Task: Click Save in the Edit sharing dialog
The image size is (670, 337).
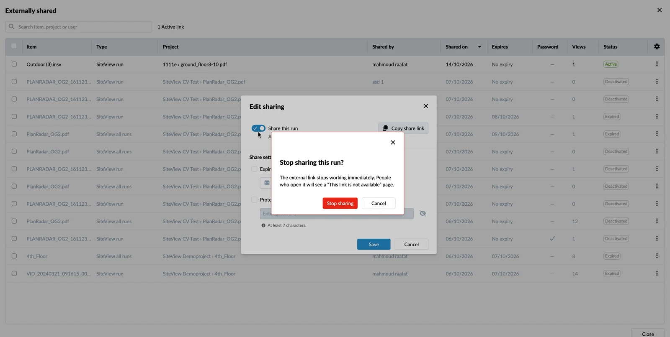Action: pyautogui.click(x=374, y=244)
